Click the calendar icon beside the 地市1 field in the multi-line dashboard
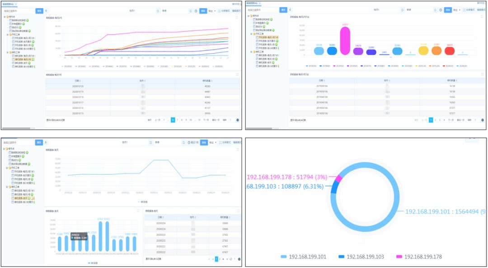 tap(158, 10)
